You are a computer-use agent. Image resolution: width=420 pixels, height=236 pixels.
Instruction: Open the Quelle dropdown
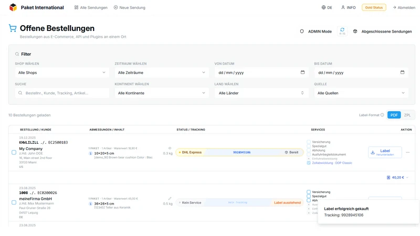pyautogui.click(x=361, y=93)
